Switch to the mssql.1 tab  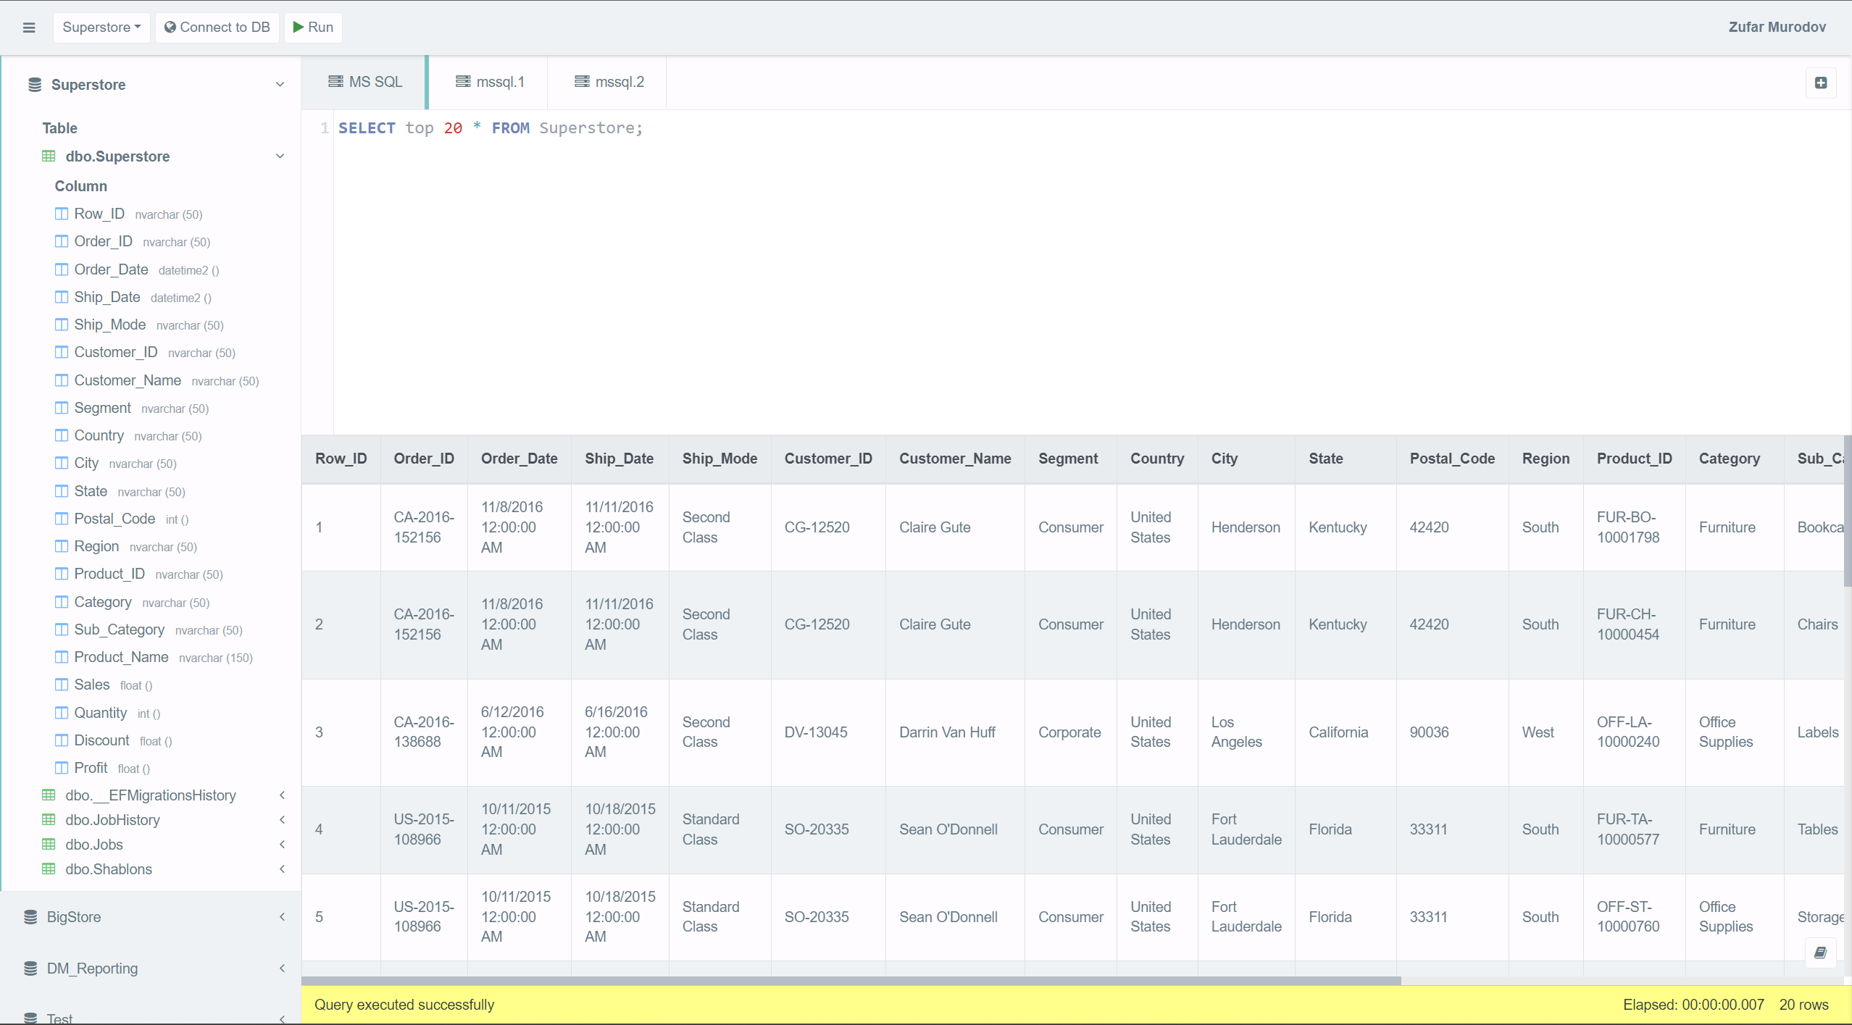(490, 83)
